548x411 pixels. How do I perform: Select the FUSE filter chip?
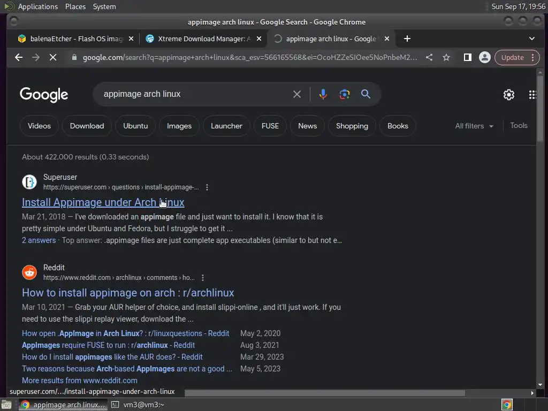pos(270,126)
